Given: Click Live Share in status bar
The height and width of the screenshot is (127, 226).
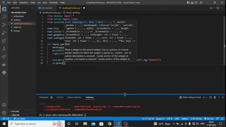Looking at the screenshot, I should 19,119.
